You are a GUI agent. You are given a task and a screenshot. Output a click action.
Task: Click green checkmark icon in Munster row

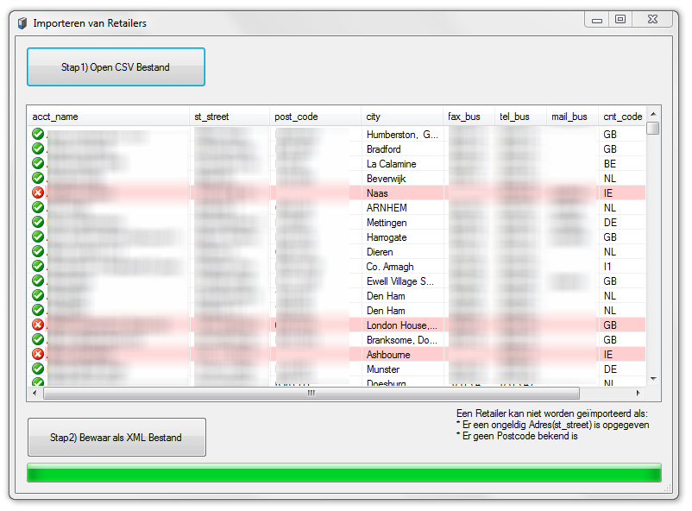38,369
